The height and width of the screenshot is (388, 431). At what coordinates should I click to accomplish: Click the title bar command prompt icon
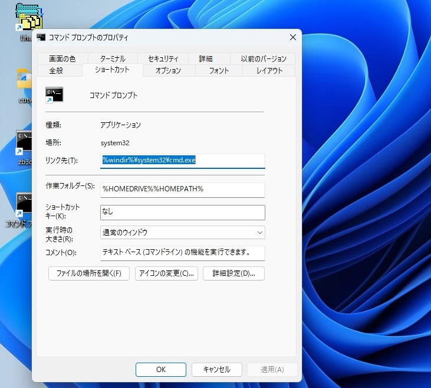(41, 37)
